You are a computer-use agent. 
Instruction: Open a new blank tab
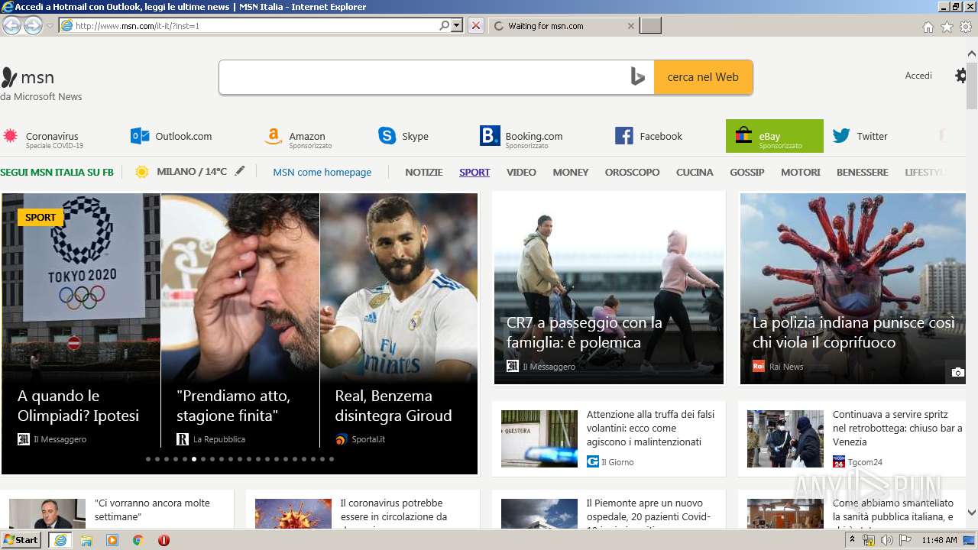tap(650, 26)
